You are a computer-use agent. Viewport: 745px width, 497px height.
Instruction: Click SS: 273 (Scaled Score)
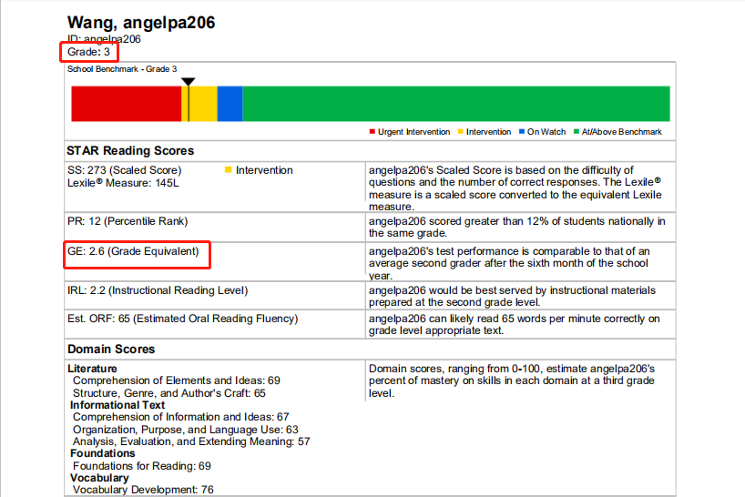click(125, 170)
